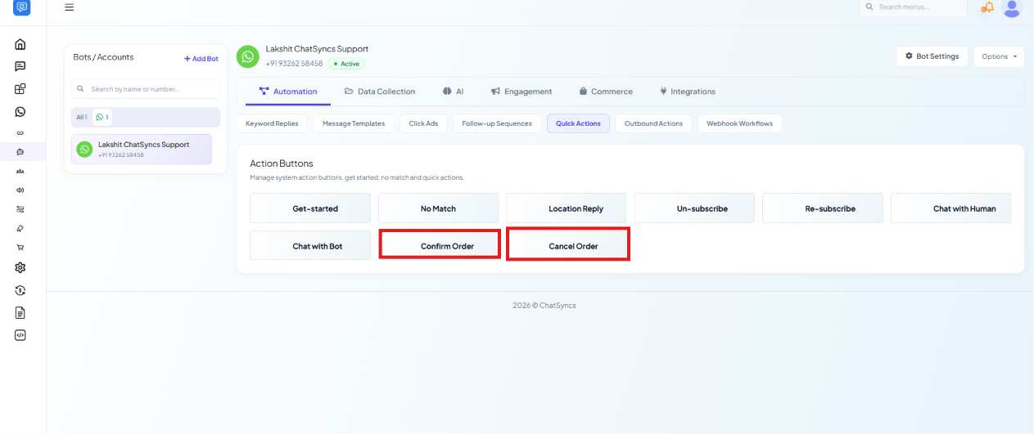The image size is (1034, 434).
Task: Open the Message Templates sub-tab
Action: tap(354, 123)
